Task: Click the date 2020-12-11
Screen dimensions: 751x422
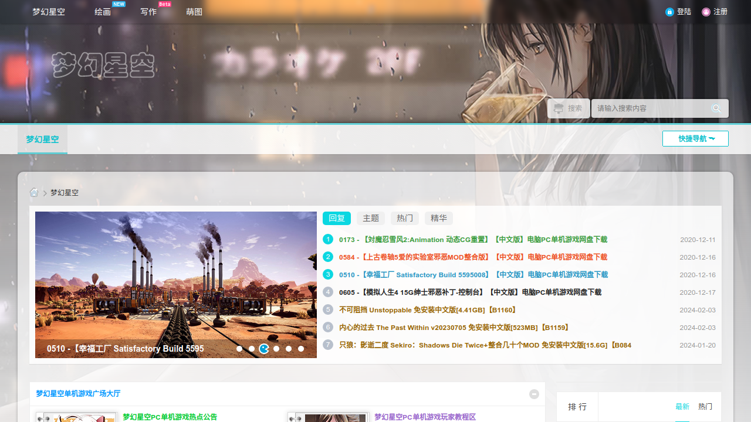Action: pos(698,240)
